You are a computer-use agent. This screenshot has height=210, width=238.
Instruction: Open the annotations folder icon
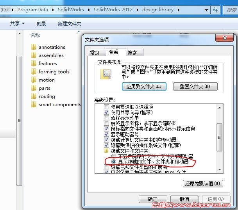tap(34, 47)
